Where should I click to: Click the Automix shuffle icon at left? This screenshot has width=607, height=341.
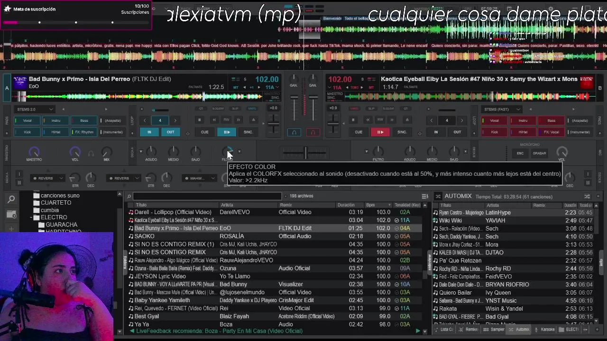437,196
